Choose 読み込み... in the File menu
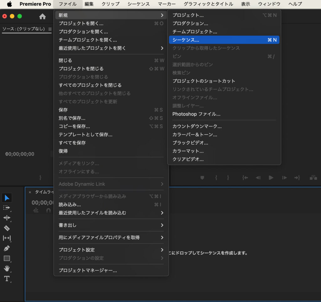The image size is (321, 302). [x=111, y=204]
